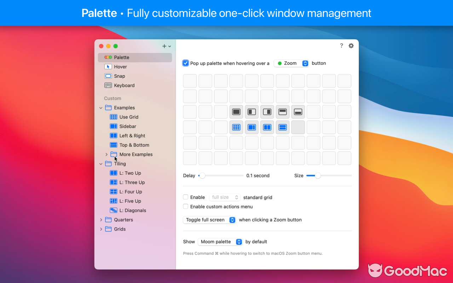The image size is (453, 283).
Task: Switch to the Hover section in sidebar
Action: 120,67
